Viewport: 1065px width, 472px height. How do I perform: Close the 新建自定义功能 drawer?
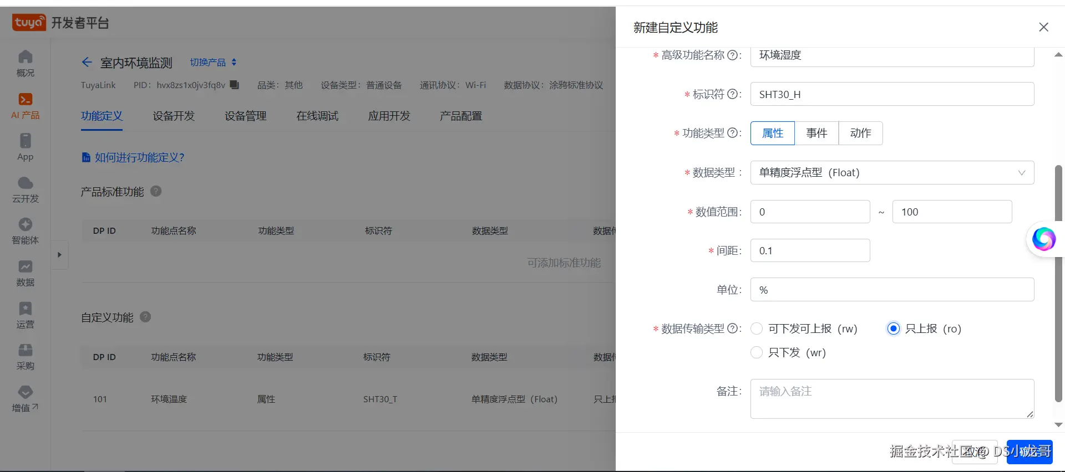(x=1043, y=27)
